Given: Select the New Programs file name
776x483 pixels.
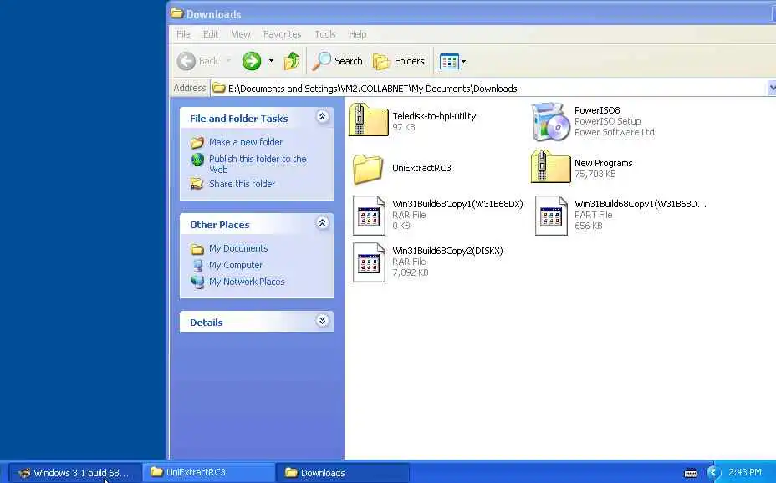Looking at the screenshot, I should [603, 163].
